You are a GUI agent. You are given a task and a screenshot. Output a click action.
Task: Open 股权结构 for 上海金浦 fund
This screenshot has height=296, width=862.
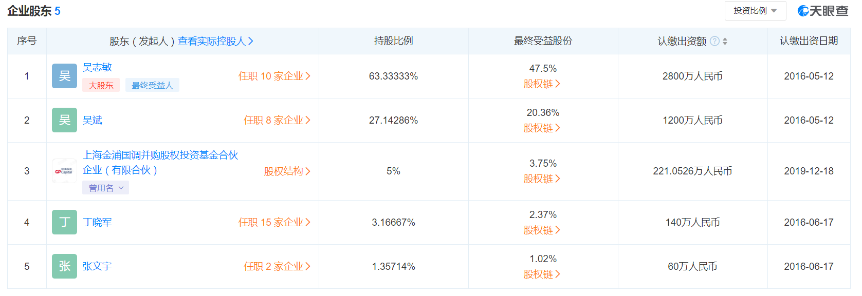[x=287, y=171]
